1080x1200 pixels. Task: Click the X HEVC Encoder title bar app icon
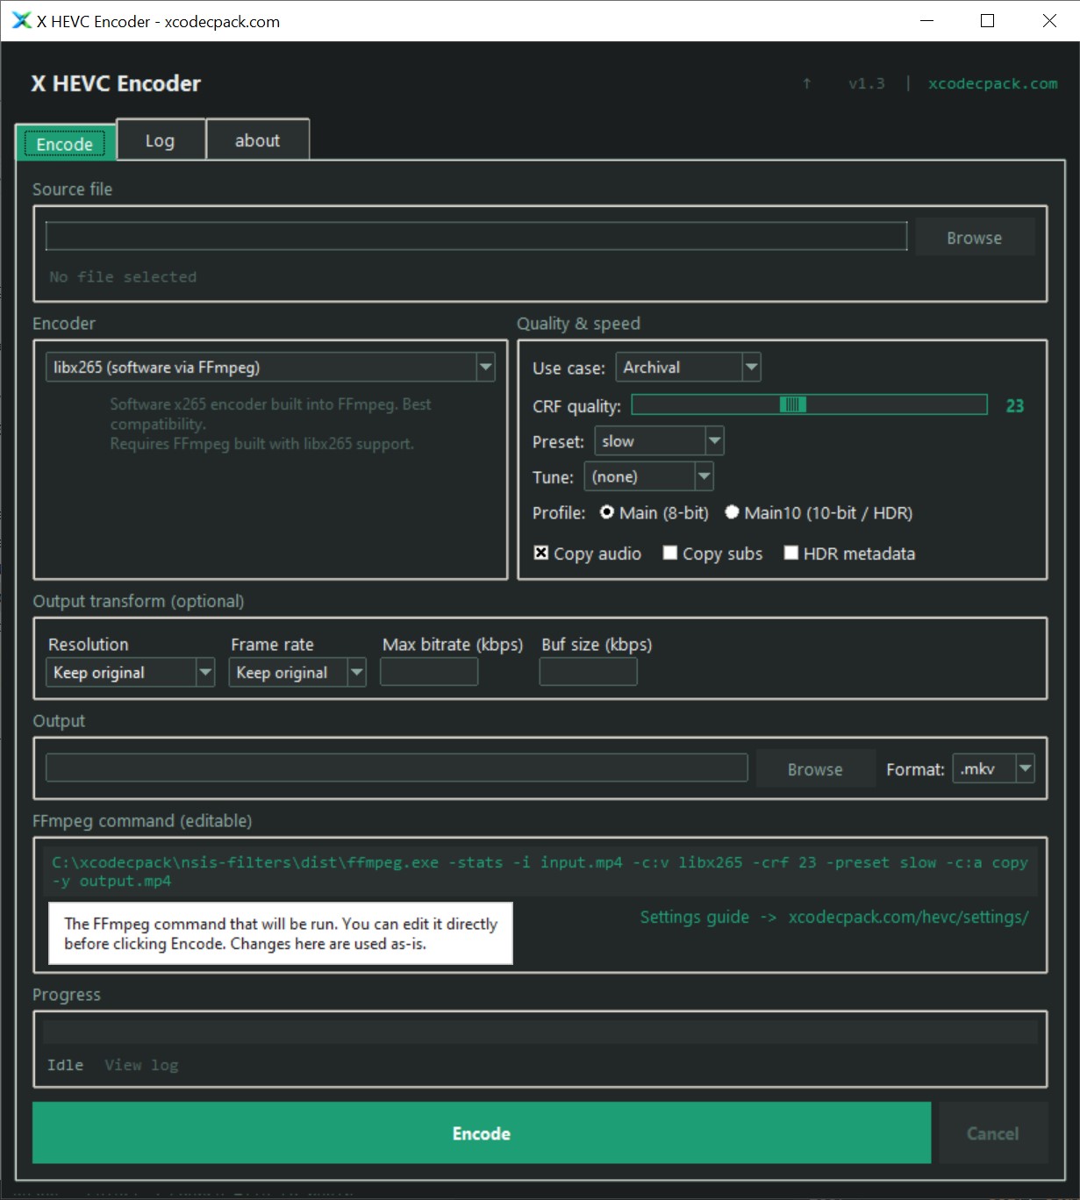pyautogui.click(x=21, y=20)
